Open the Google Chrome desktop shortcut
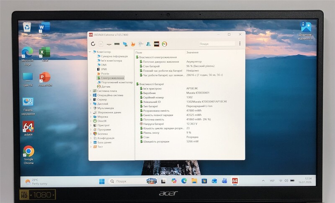Viewport: 335px width, 203px height. point(28,155)
